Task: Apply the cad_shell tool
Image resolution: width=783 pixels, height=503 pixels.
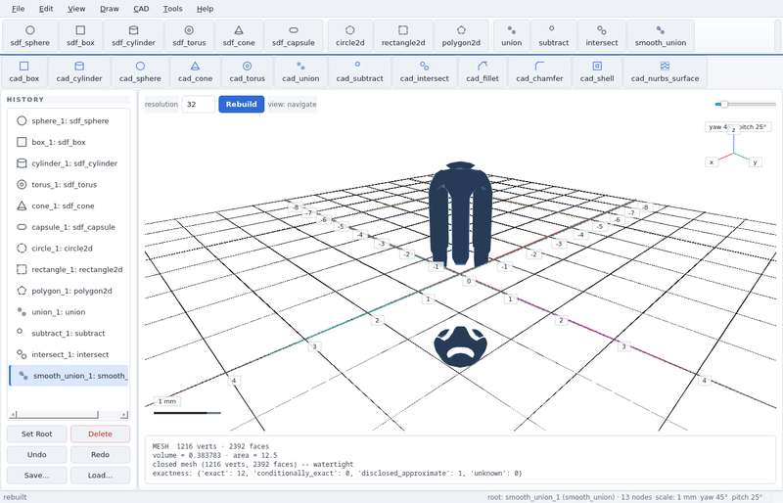Action: click(597, 72)
